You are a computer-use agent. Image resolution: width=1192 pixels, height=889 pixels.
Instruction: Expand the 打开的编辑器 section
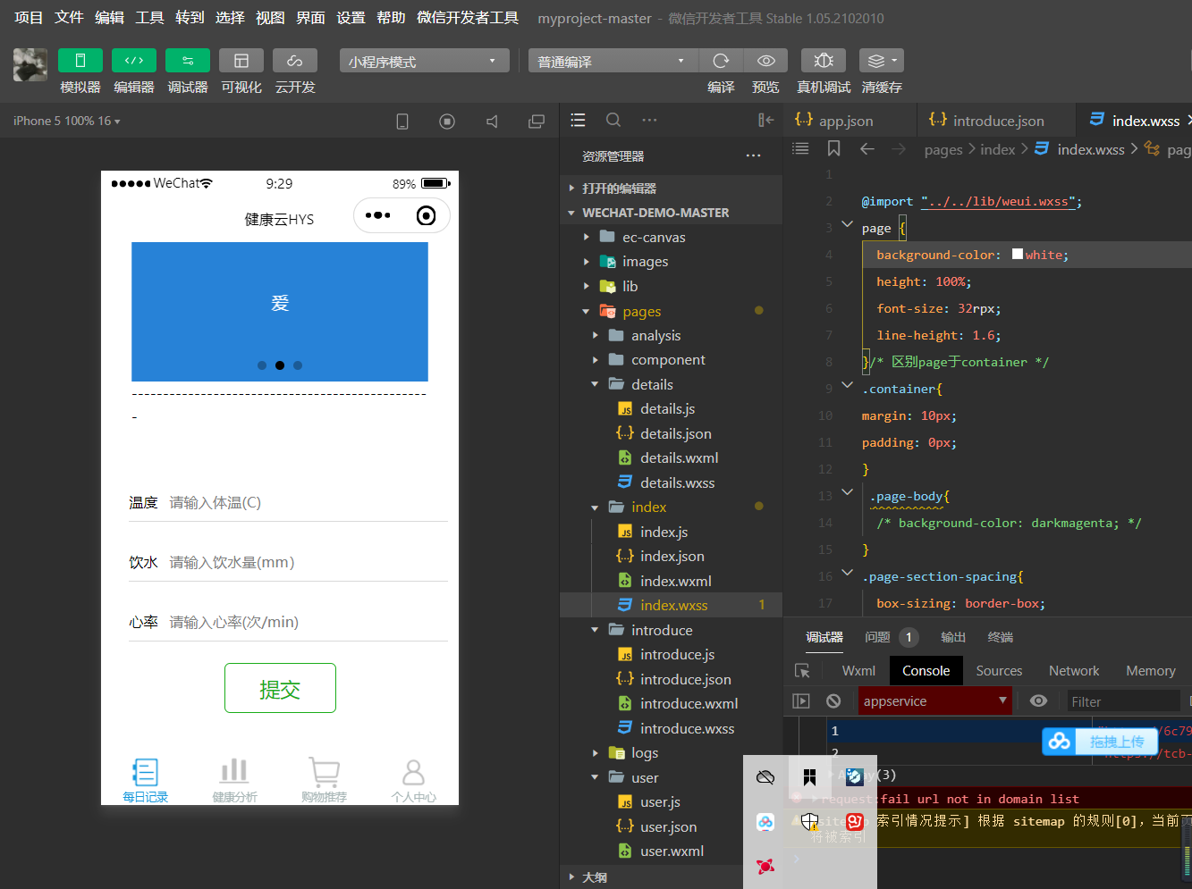pyautogui.click(x=671, y=188)
